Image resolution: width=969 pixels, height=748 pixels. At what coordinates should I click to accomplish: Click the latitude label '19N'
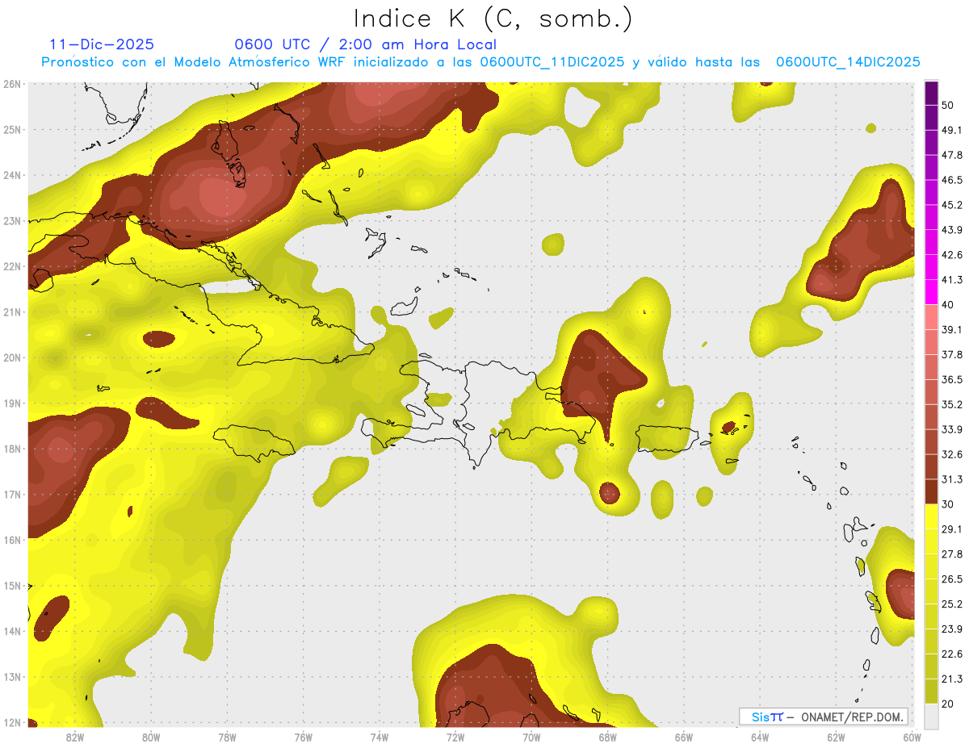[11, 403]
